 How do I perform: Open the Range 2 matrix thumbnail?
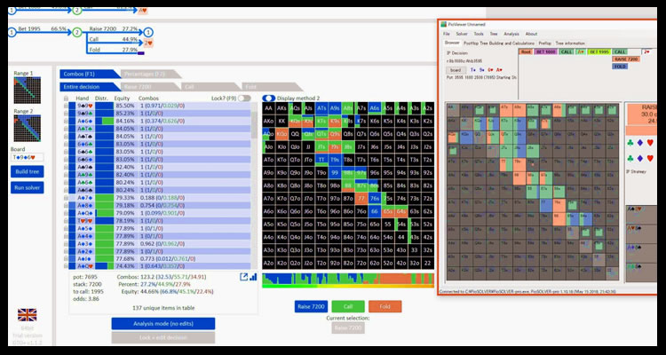[x=28, y=128]
